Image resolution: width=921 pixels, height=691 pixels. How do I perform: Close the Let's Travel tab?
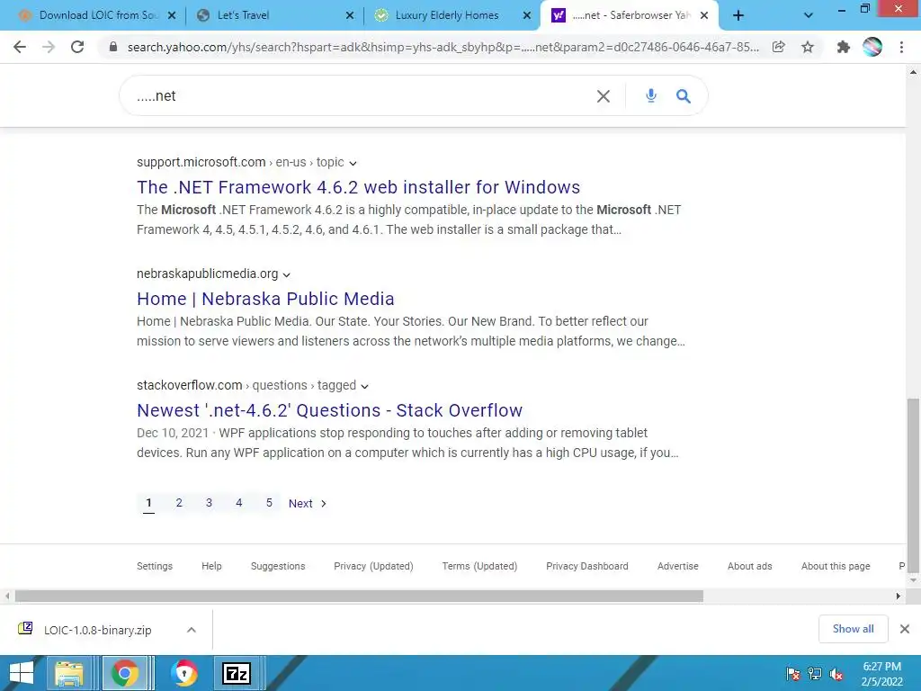[350, 16]
